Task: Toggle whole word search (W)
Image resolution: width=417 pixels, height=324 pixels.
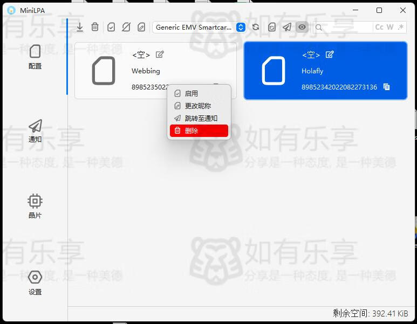Action: (390, 27)
